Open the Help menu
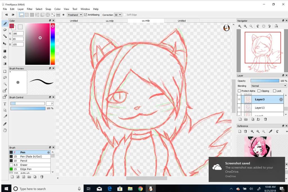The height and width of the screenshot is (192, 288). [x=96, y=9]
